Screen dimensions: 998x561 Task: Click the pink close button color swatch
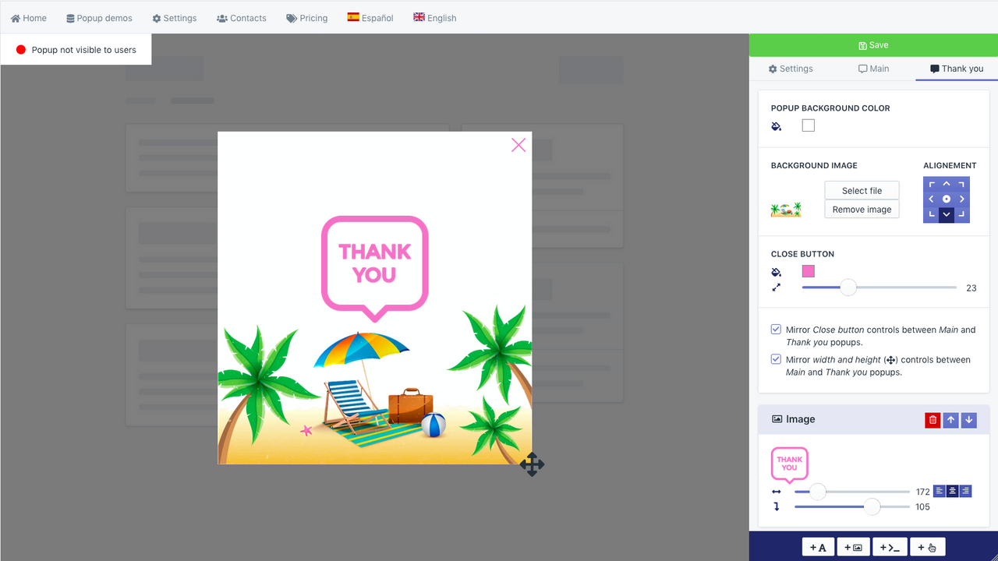click(x=808, y=271)
